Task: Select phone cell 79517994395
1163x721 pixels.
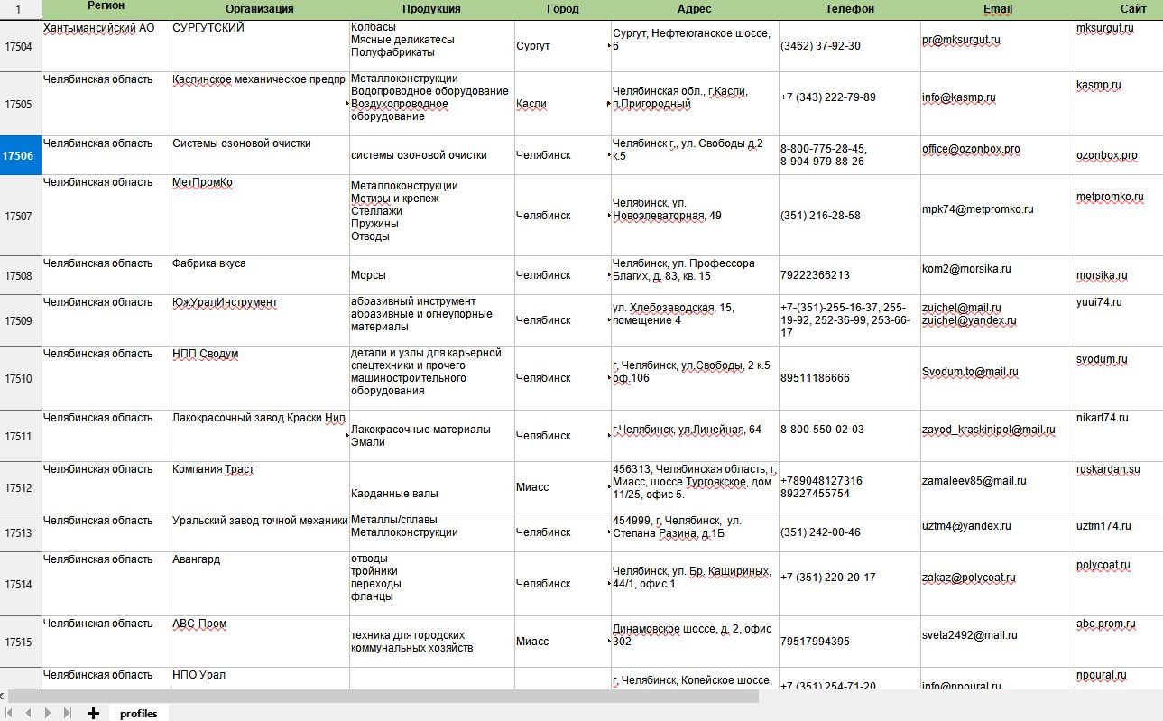Action: [x=815, y=642]
